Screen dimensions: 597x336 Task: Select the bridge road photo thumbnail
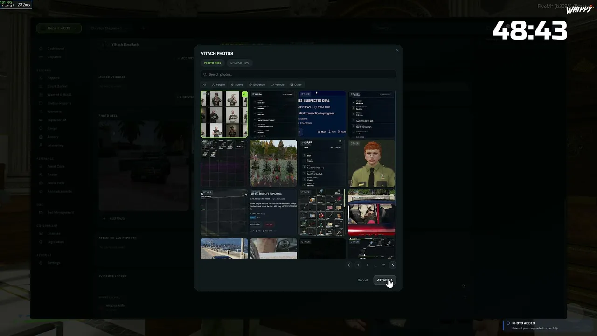coord(224,248)
